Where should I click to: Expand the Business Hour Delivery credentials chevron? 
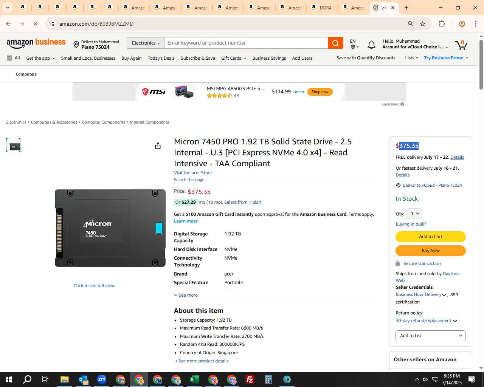(444, 295)
